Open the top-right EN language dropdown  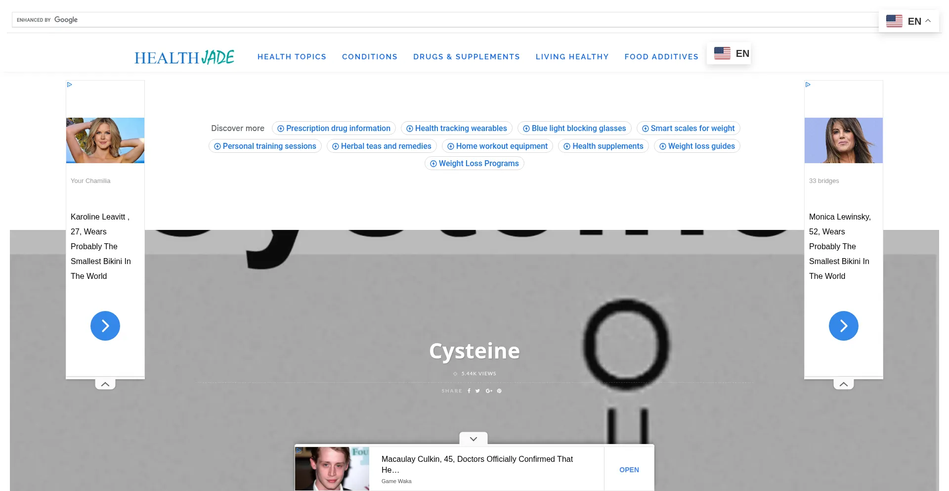(x=908, y=21)
